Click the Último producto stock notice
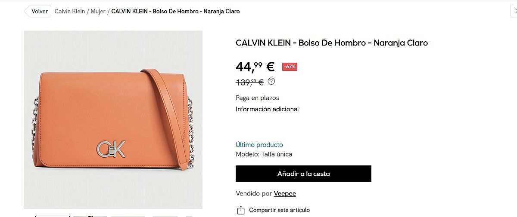This screenshot has width=517, height=217. click(259, 145)
